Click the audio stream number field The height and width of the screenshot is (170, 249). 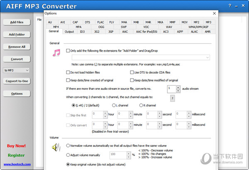click(x=172, y=89)
